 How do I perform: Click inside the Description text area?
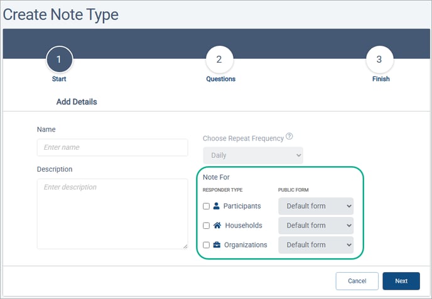coord(112,213)
